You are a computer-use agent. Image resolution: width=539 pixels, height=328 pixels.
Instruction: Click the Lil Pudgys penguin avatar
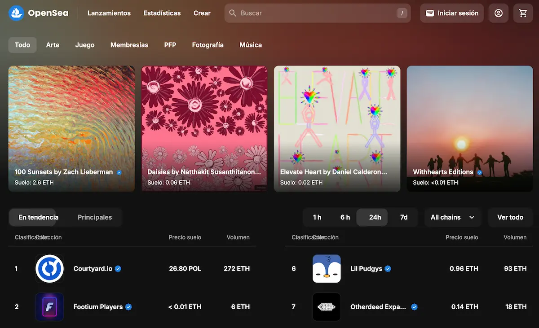(327, 269)
